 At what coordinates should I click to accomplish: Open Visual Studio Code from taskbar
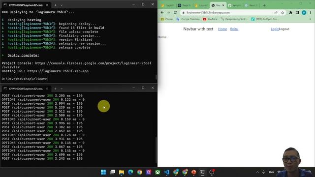point(167,172)
